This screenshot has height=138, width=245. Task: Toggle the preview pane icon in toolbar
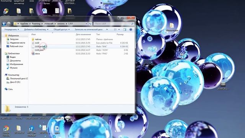click(124, 30)
